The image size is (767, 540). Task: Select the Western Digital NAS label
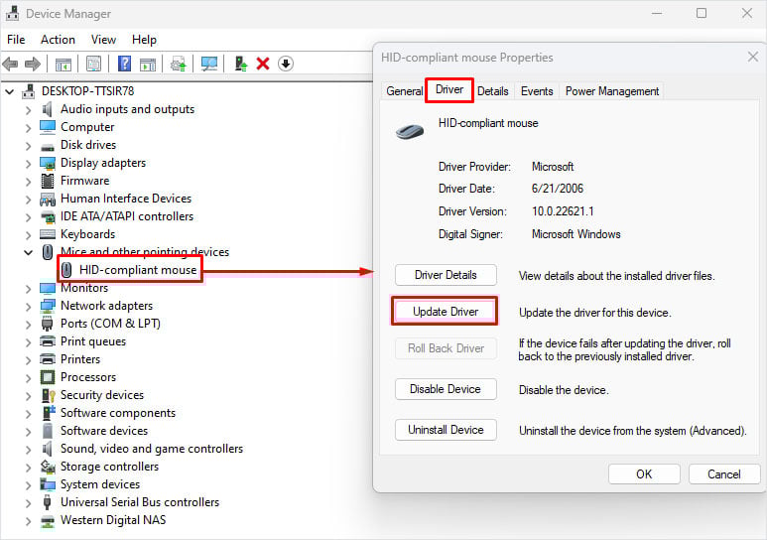pyautogui.click(x=113, y=520)
